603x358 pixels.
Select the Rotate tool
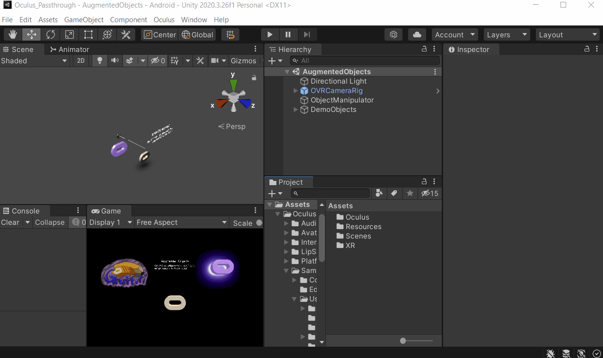(x=51, y=34)
